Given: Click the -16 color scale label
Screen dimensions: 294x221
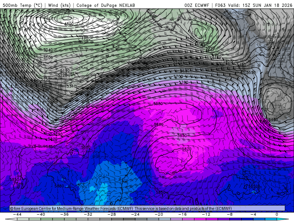Looking at the screenshot, I should coord(183,214).
